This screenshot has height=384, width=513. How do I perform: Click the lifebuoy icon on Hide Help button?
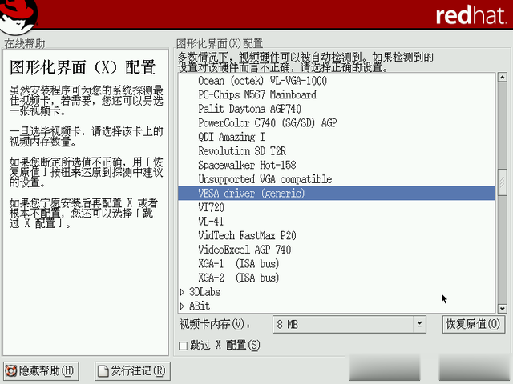[x=11, y=371]
